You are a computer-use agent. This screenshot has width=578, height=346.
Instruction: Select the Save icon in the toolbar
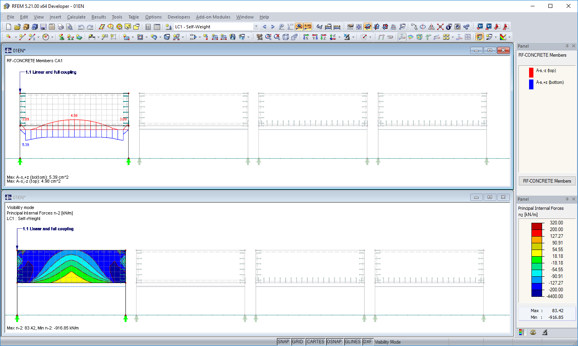point(43,26)
